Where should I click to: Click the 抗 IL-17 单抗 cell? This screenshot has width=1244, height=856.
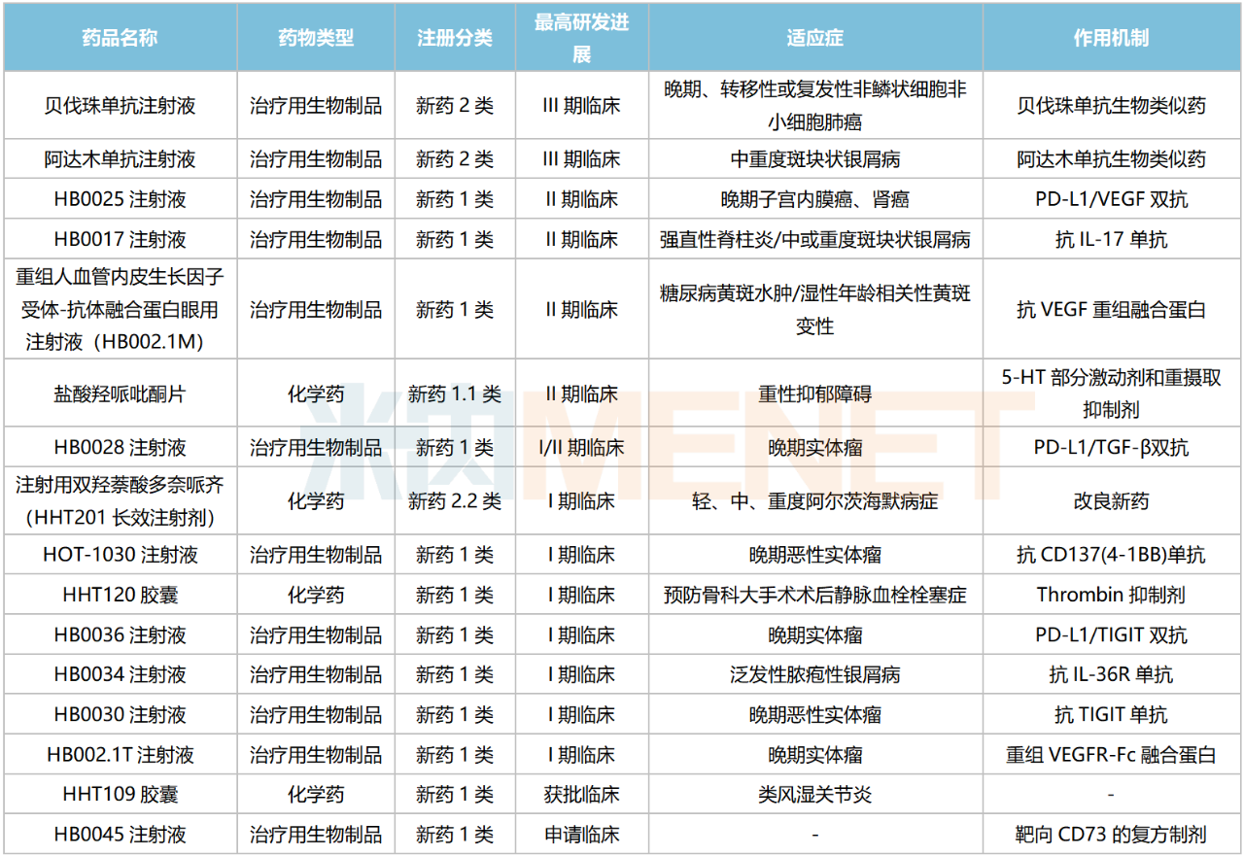(x=1112, y=239)
